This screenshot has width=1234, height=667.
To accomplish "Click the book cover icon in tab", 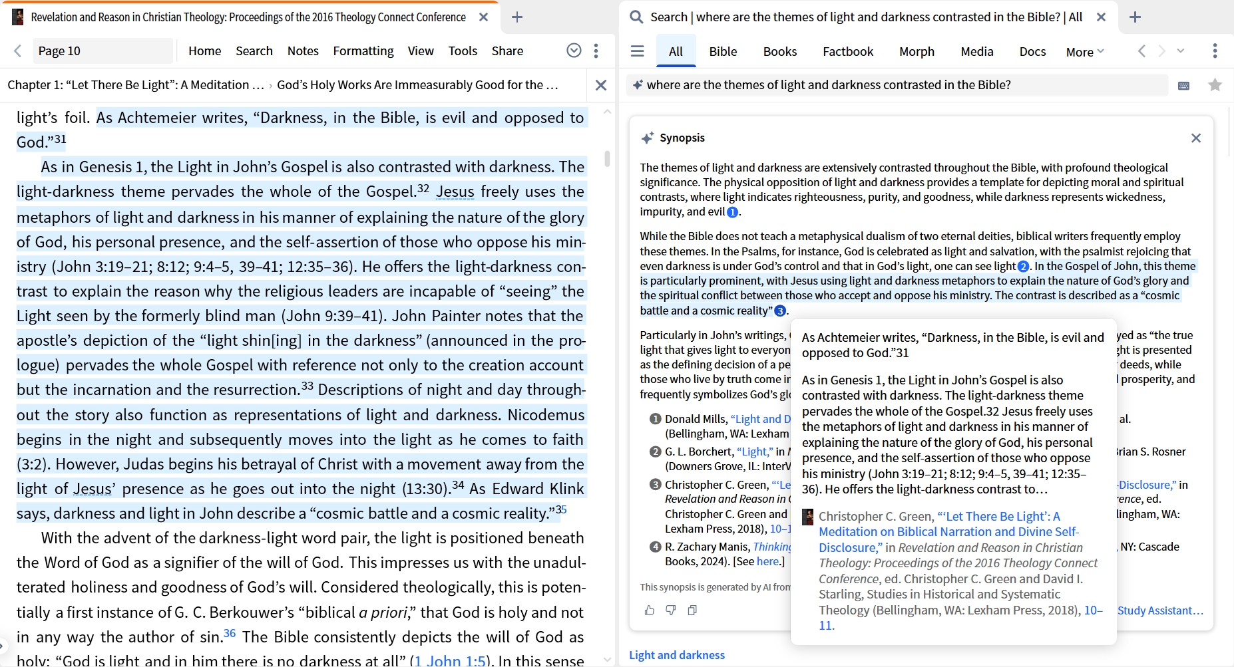I will tap(18, 17).
